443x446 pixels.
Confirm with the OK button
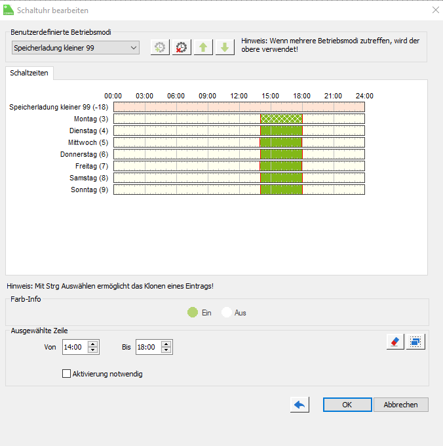pyautogui.click(x=347, y=405)
